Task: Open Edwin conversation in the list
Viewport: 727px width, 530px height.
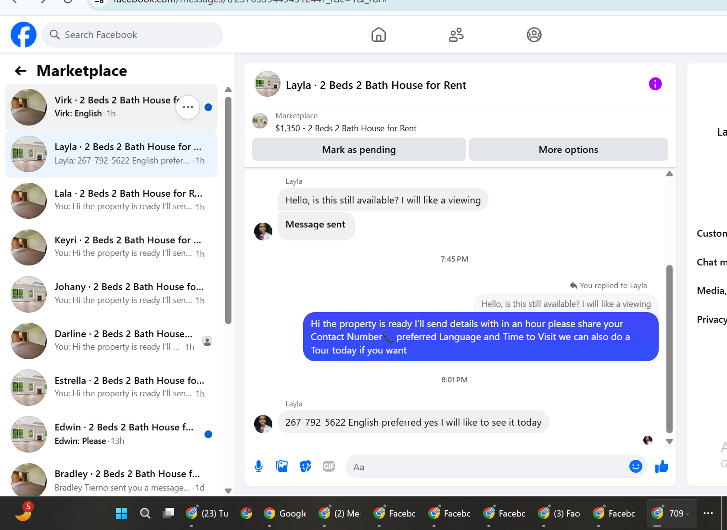Action: (111, 434)
